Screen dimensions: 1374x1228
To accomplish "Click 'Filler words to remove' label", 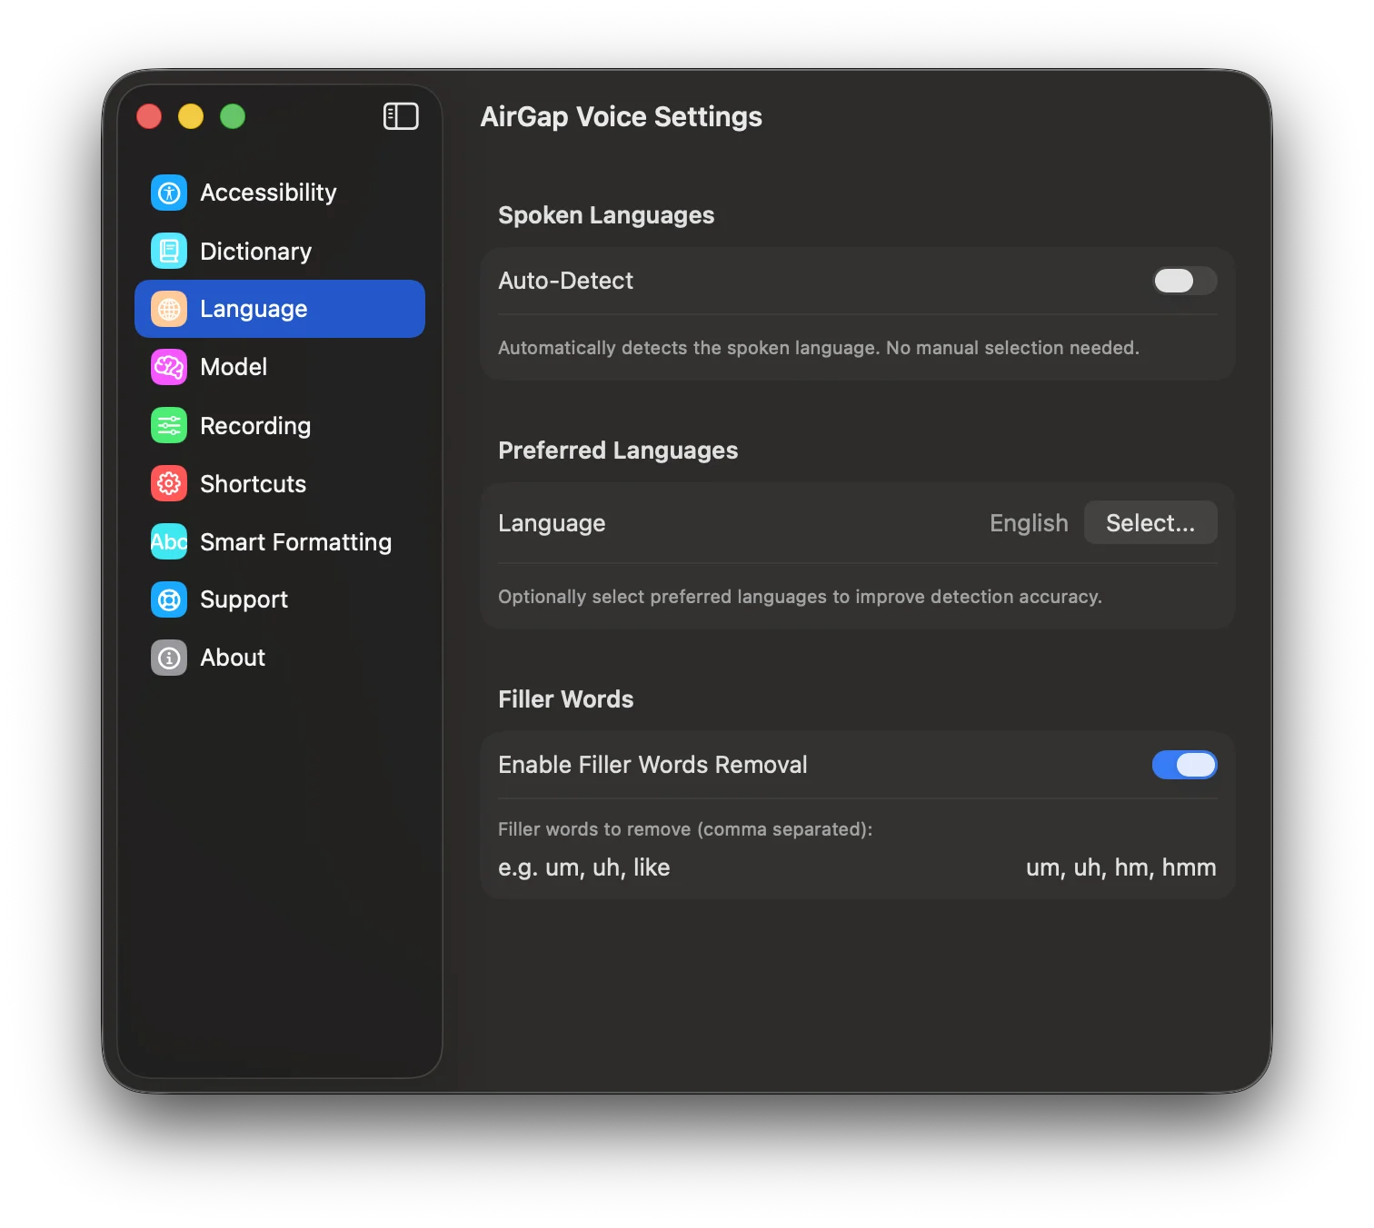I will coord(684,829).
